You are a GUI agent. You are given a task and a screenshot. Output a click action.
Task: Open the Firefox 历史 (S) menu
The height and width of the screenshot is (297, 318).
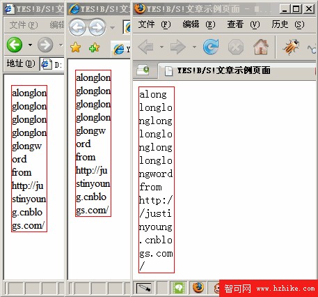(x=288, y=24)
